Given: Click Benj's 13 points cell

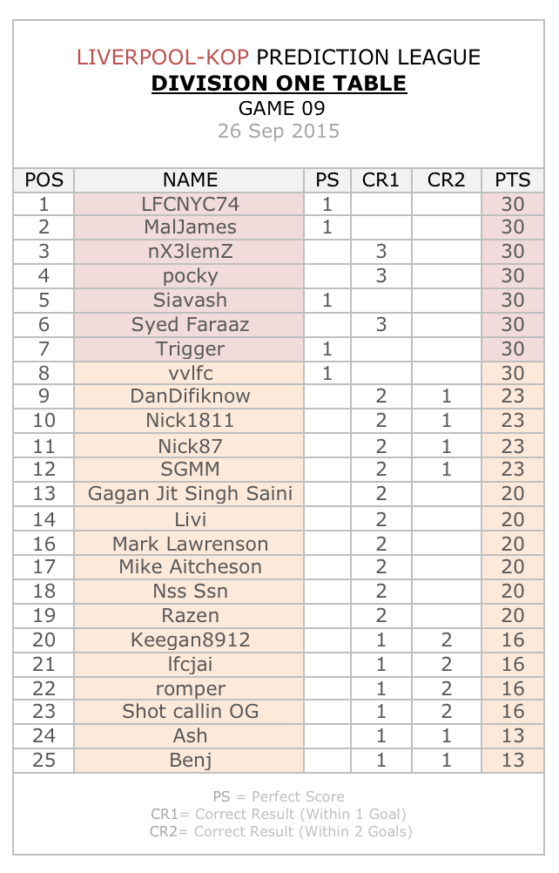Looking at the screenshot, I should [512, 760].
